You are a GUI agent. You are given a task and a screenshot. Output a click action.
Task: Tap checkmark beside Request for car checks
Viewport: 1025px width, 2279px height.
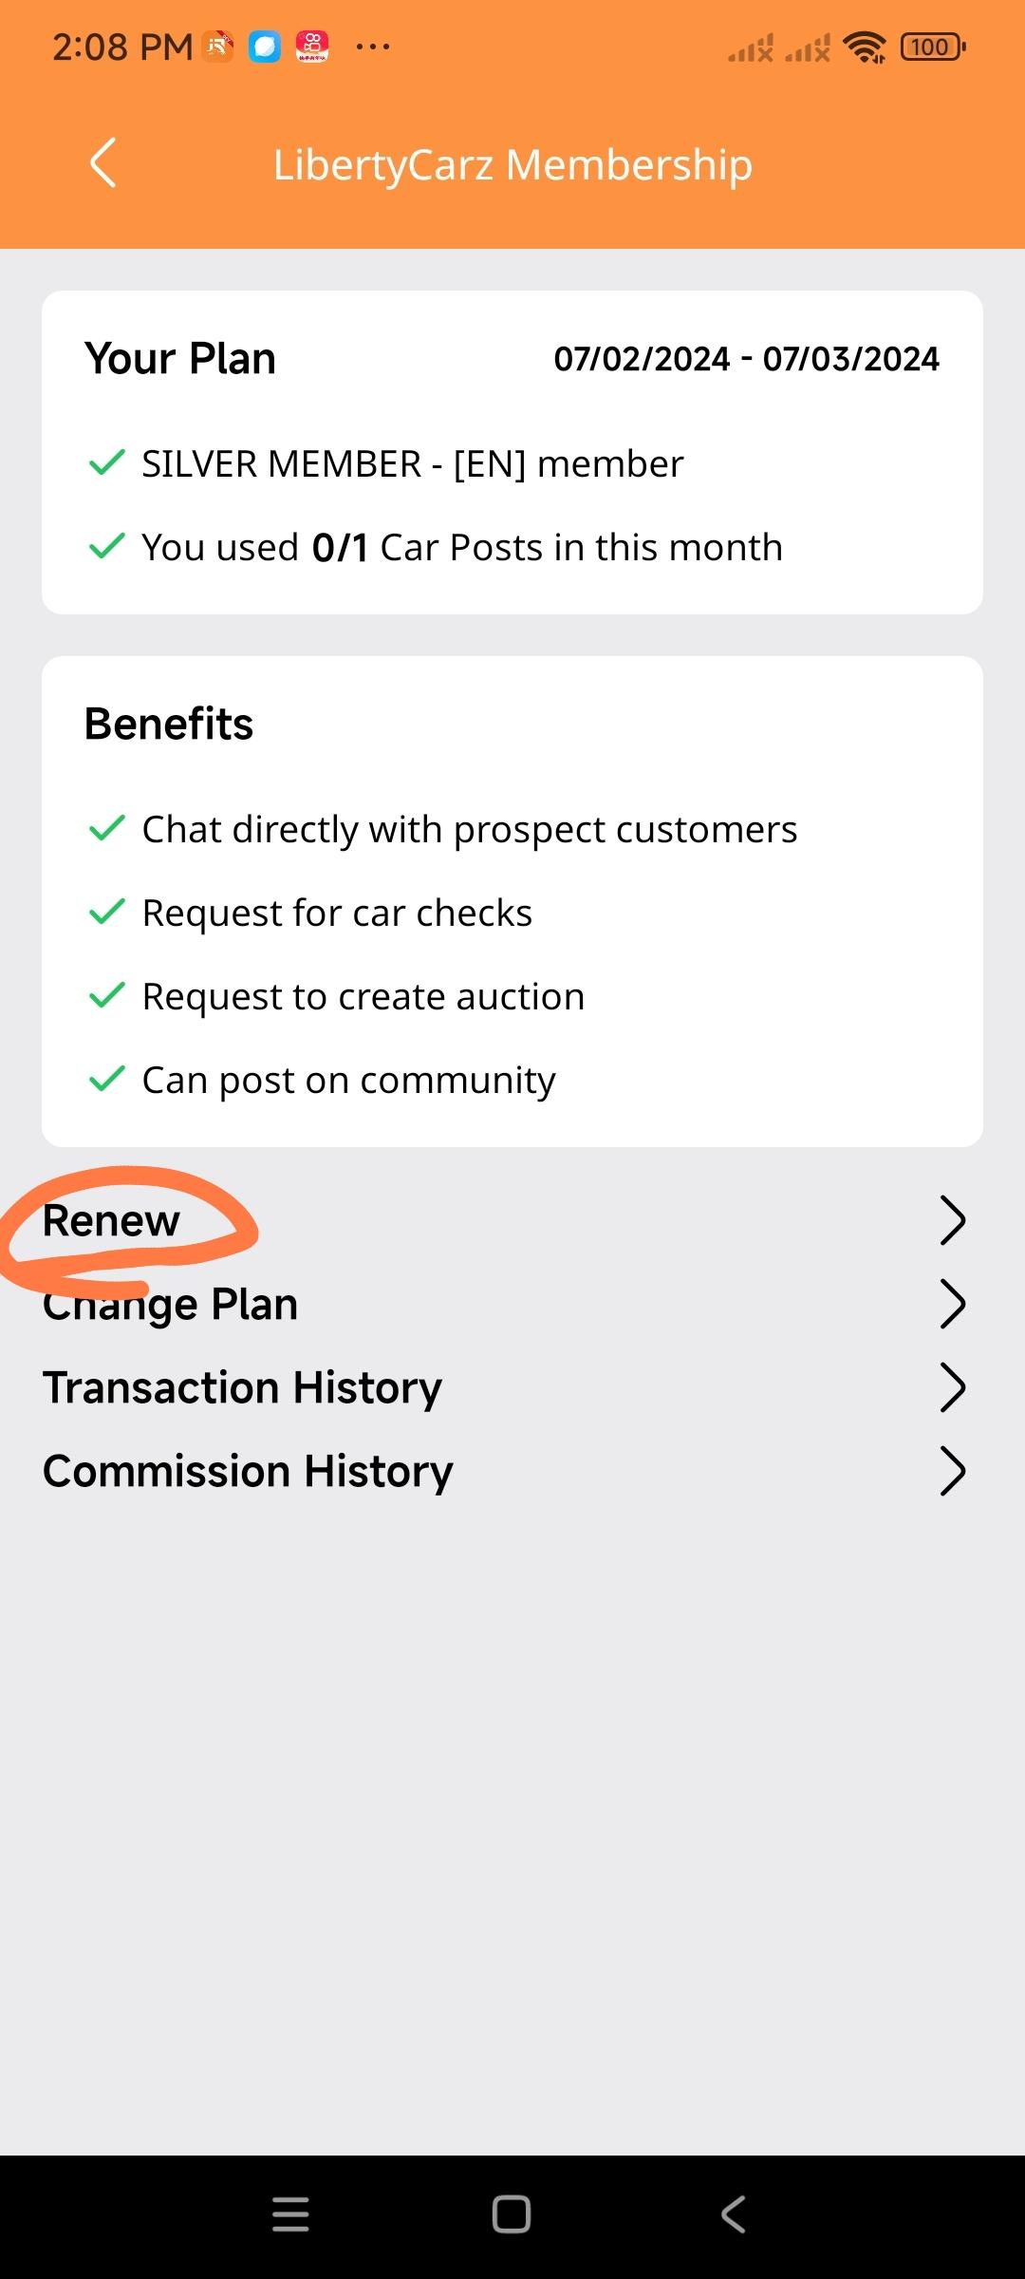(106, 912)
